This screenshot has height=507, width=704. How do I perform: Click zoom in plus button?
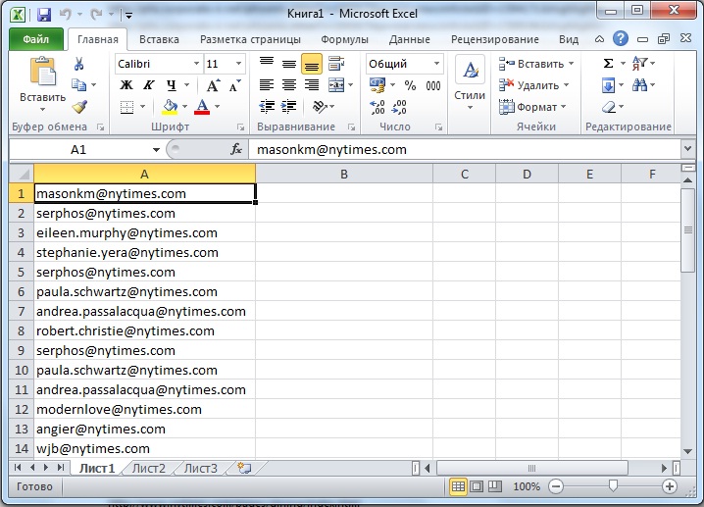click(670, 486)
